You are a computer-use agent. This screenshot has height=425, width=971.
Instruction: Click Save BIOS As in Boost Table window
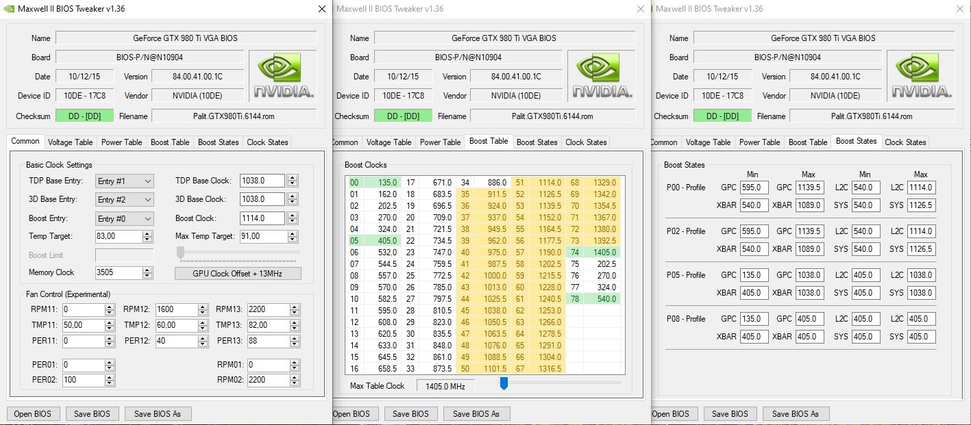477,413
